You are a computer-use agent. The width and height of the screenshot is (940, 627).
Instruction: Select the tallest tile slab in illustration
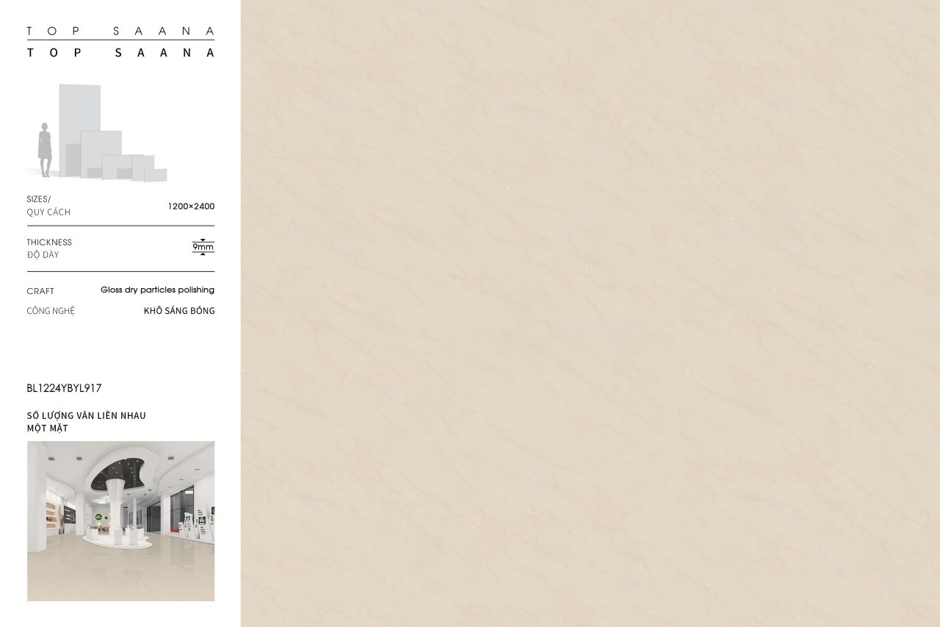(x=79, y=110)
